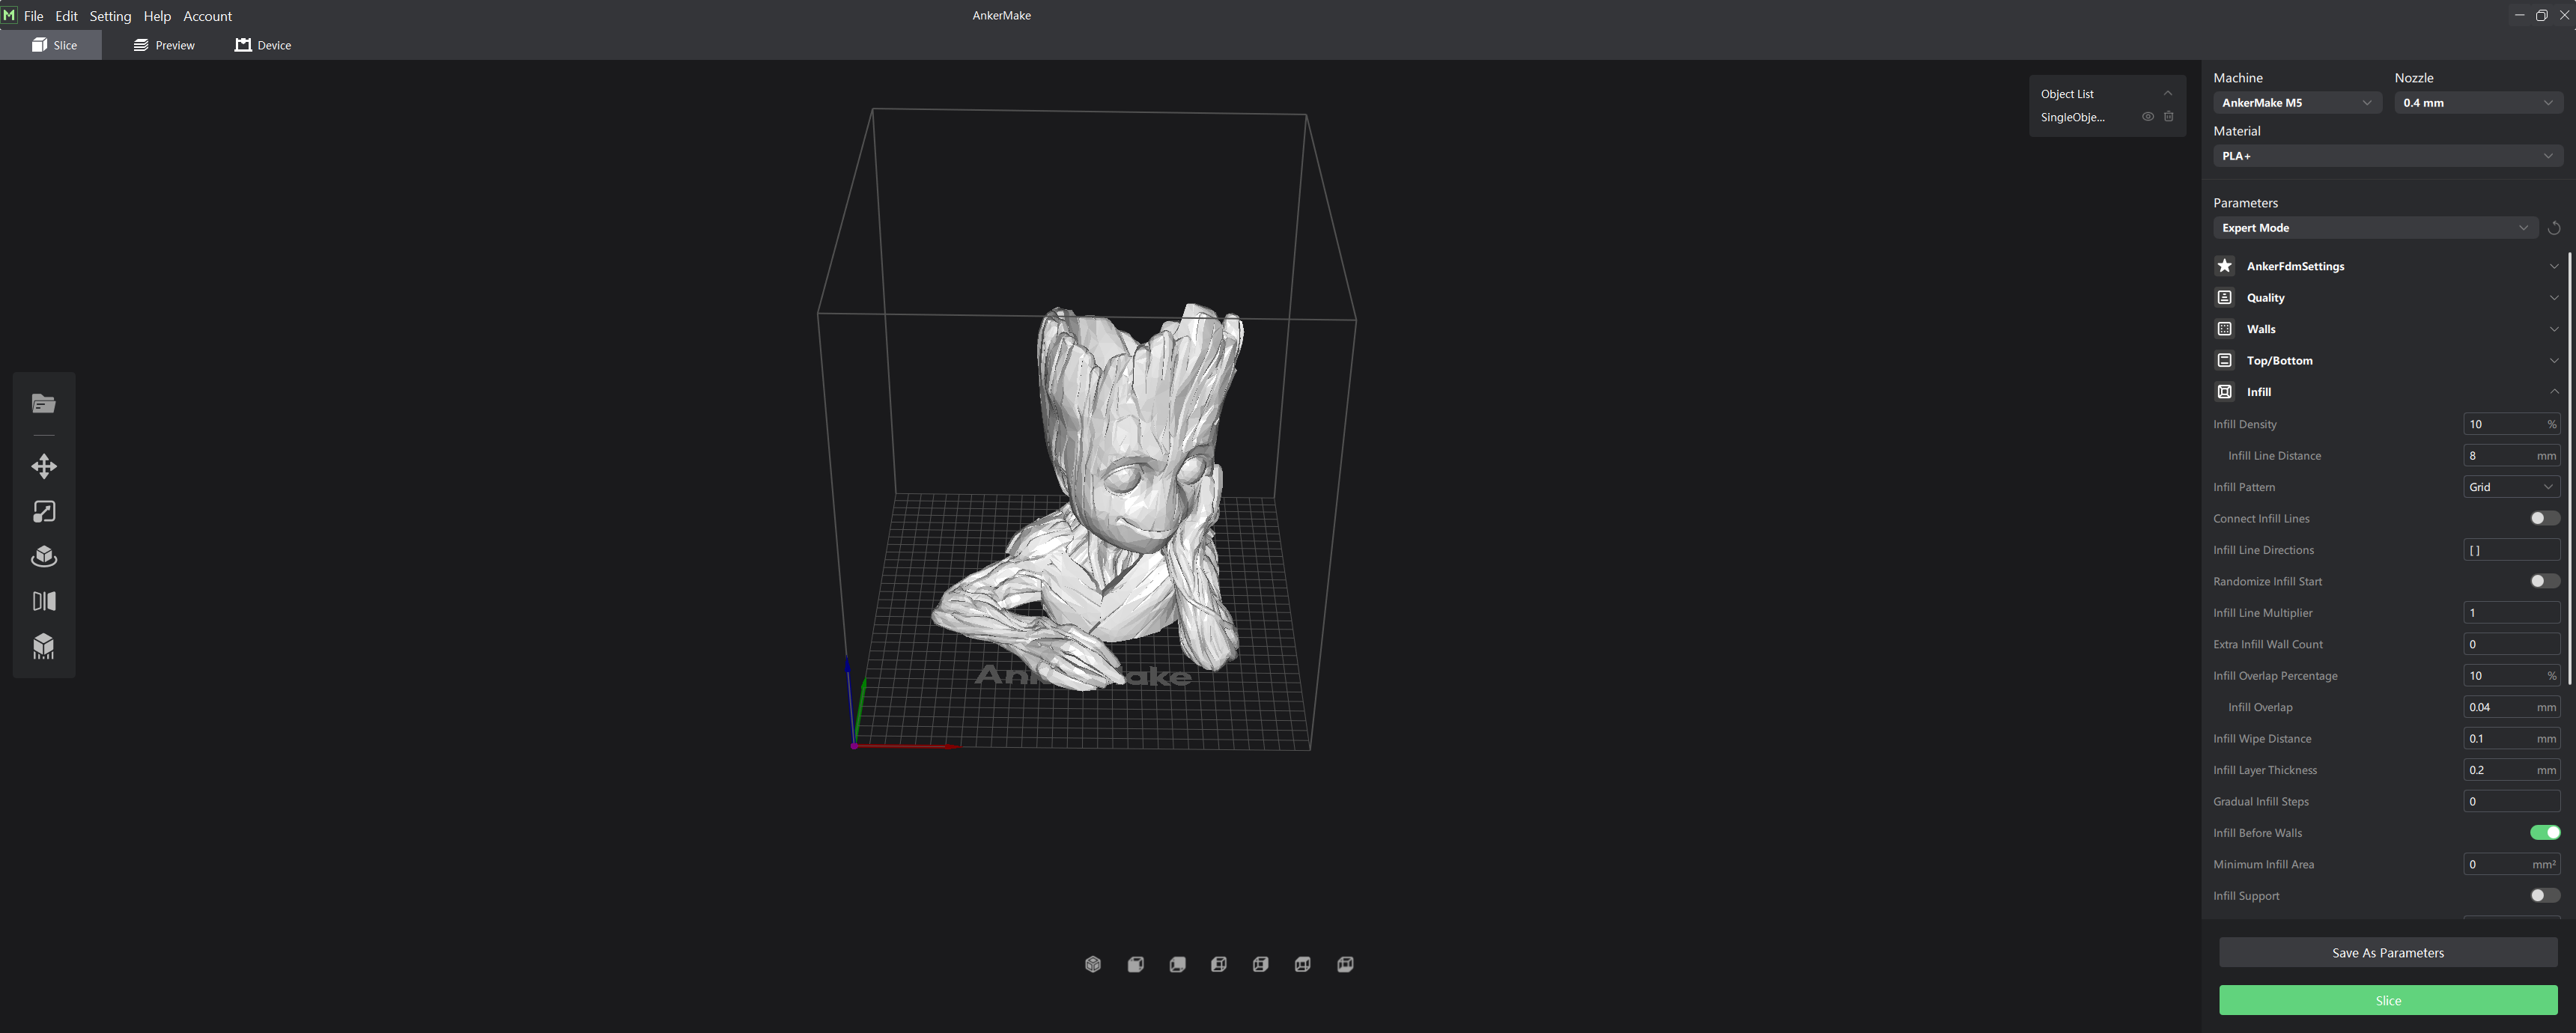Viewport: 2576px width, 1033px height.
Task: Open the Material PLA+ dropdown
Action: point(2388,156)
